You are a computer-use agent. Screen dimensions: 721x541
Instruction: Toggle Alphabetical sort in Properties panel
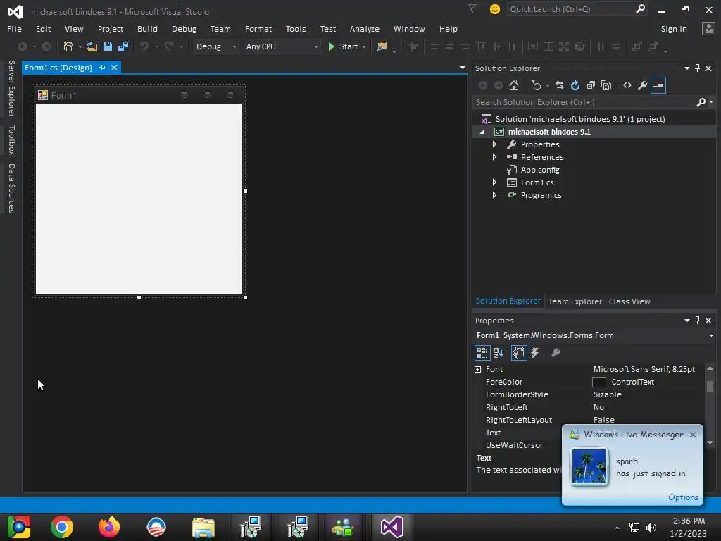(499, 353)
